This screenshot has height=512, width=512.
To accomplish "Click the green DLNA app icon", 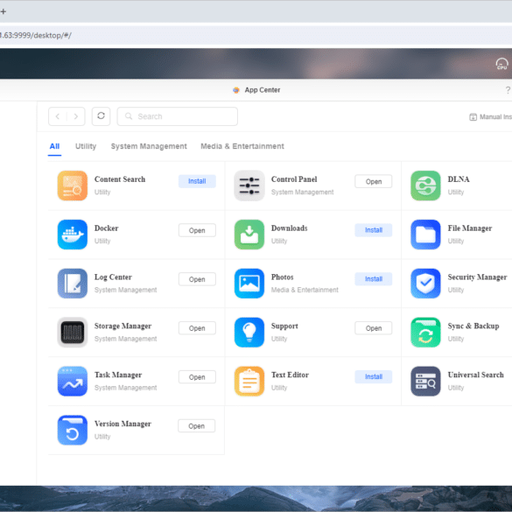I will 425,186.
